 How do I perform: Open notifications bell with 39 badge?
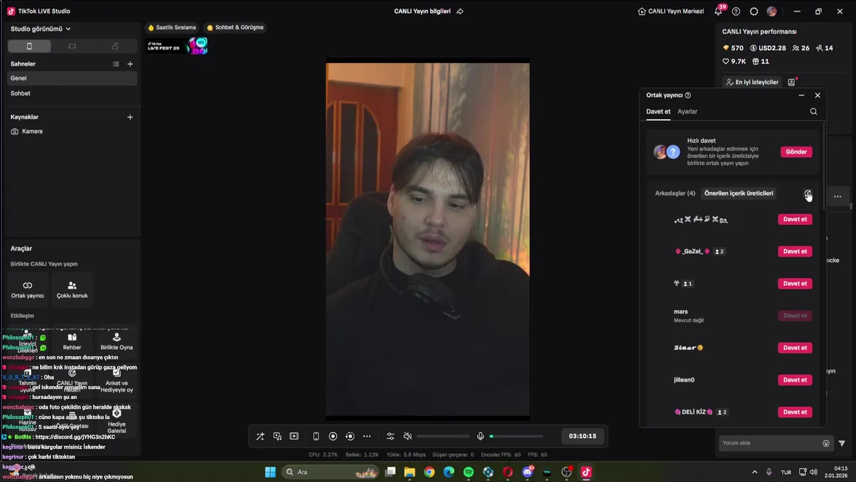point(718,11)
